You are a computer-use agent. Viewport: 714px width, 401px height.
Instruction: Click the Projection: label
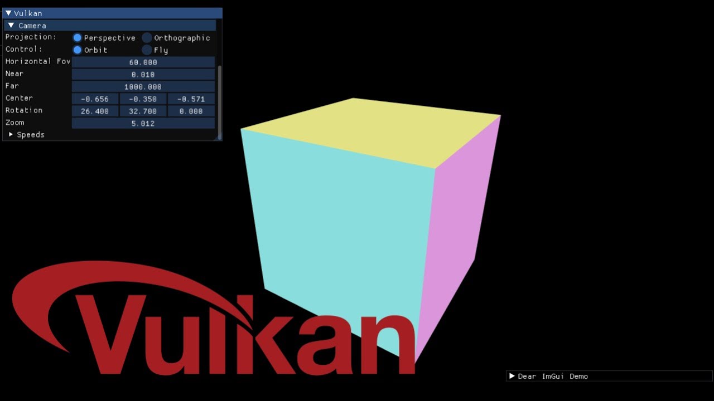point(31,37)
